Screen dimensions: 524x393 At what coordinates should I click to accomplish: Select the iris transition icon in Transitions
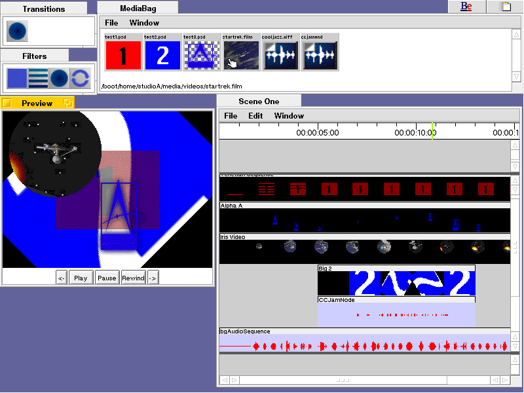coord(18,31)
